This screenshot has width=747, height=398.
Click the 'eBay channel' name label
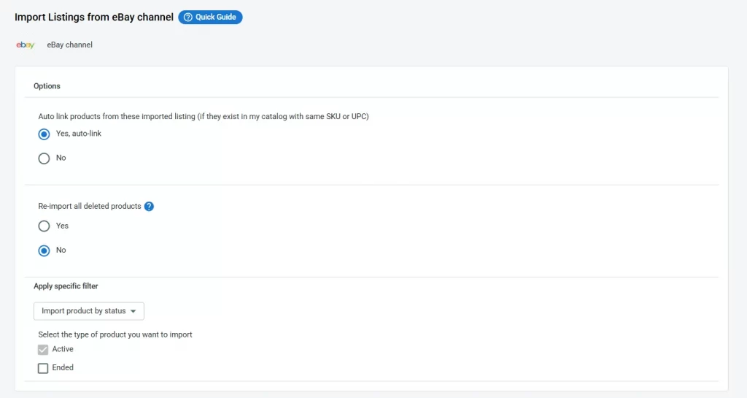pyautogui.click(x=69, y=45)
